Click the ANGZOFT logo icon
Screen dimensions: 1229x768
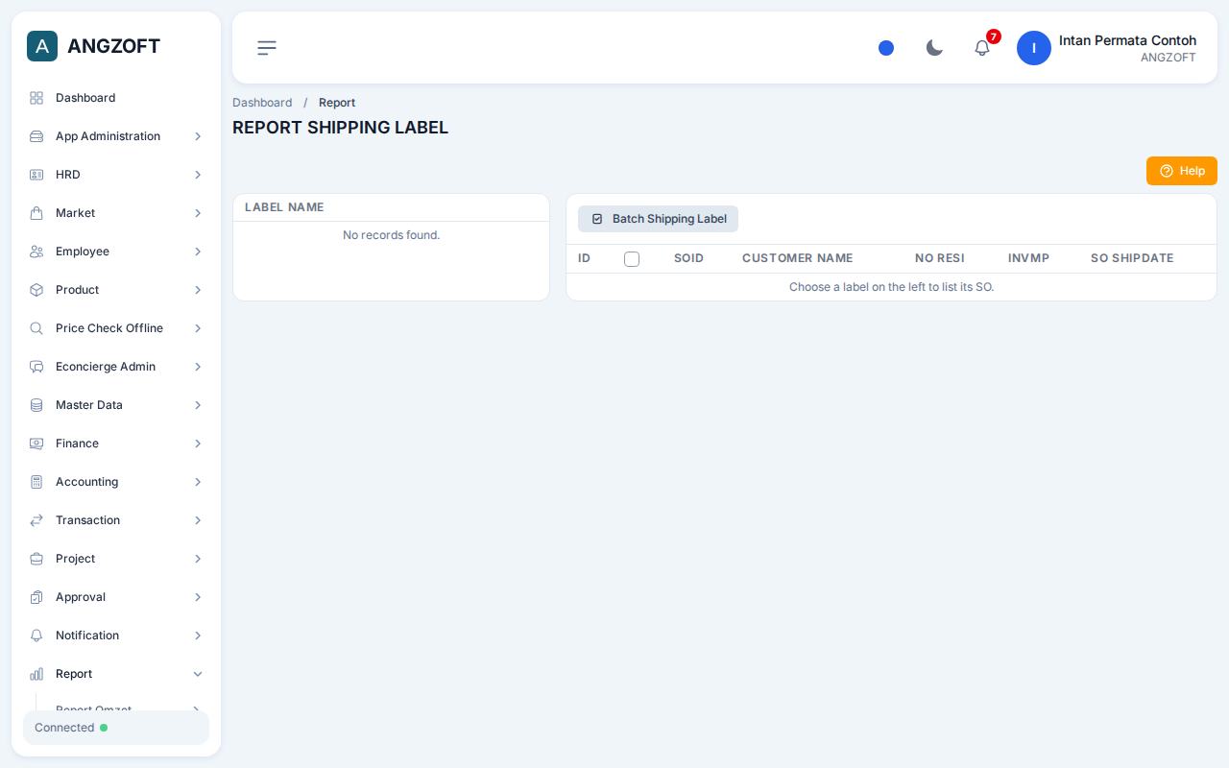pyautogui.click(x=42, y=46)
